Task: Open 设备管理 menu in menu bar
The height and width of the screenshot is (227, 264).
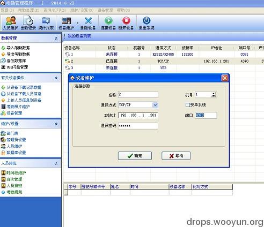Action: coord(105,10)
